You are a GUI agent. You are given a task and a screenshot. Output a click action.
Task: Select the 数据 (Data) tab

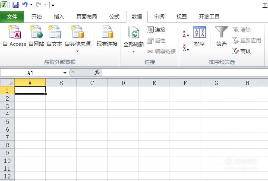tap(137, 16)
